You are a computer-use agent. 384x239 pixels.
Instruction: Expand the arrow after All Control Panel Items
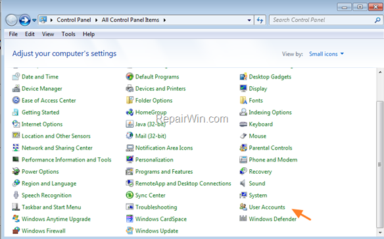click(x=164, y=20)
